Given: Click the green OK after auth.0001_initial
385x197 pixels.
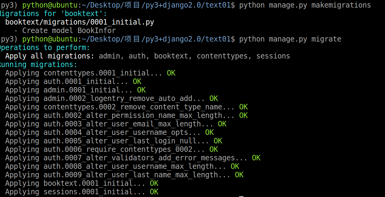Looking at the screenshot, I should [x=137, y=82].
